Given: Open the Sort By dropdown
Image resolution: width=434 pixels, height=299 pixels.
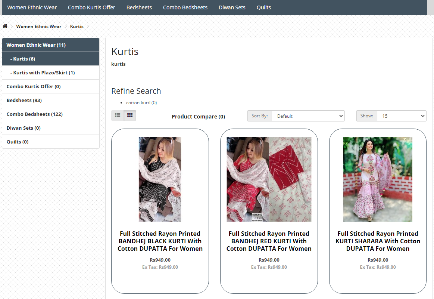Looking at the screenshot, I should click(308, 116).
